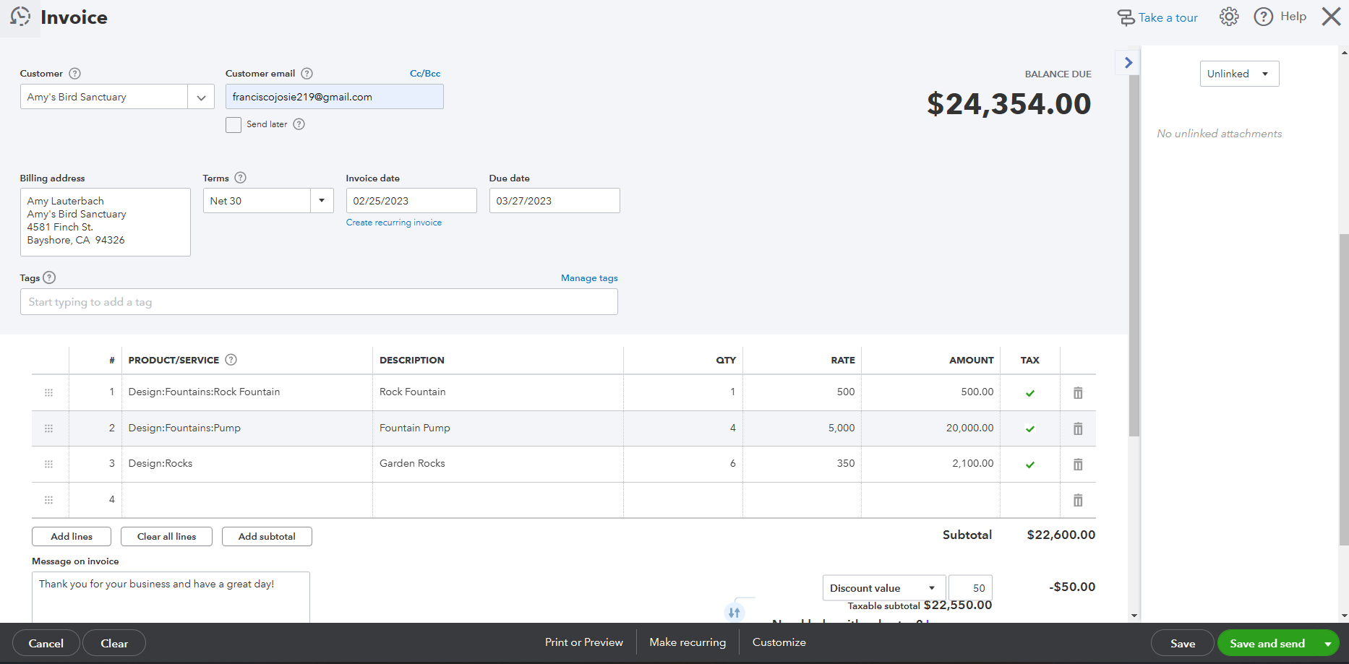Collapse the attachments side panel arrow
This screenshot has height=664, width=1349.
[x=1129, y=63]
